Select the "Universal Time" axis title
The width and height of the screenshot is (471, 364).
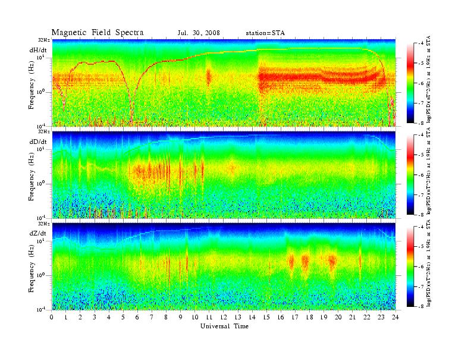pos(224,326)
